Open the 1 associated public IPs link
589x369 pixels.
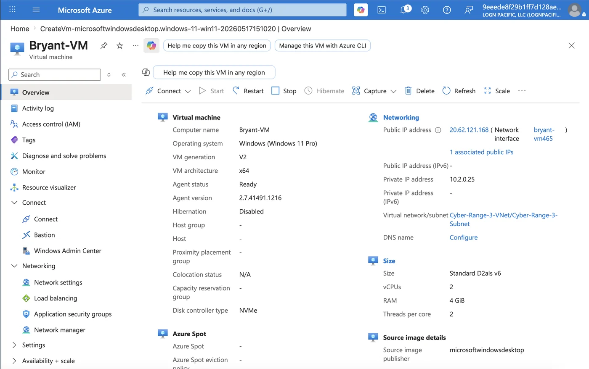click(482, 152)
